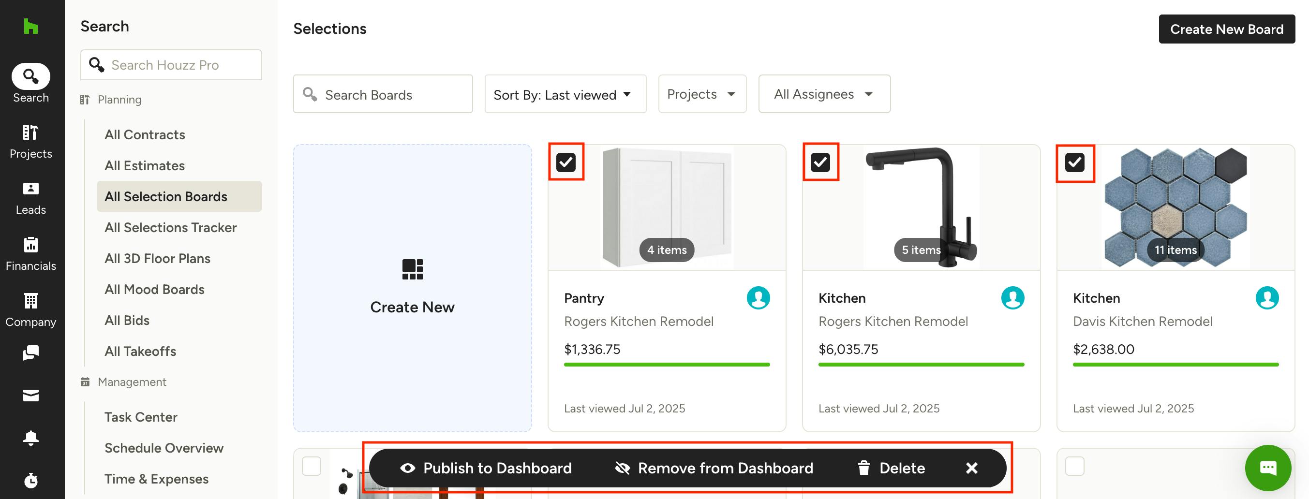Open the Leads sidebar icon
Viewport: 1309px width, 499px height.
[31, 198]
